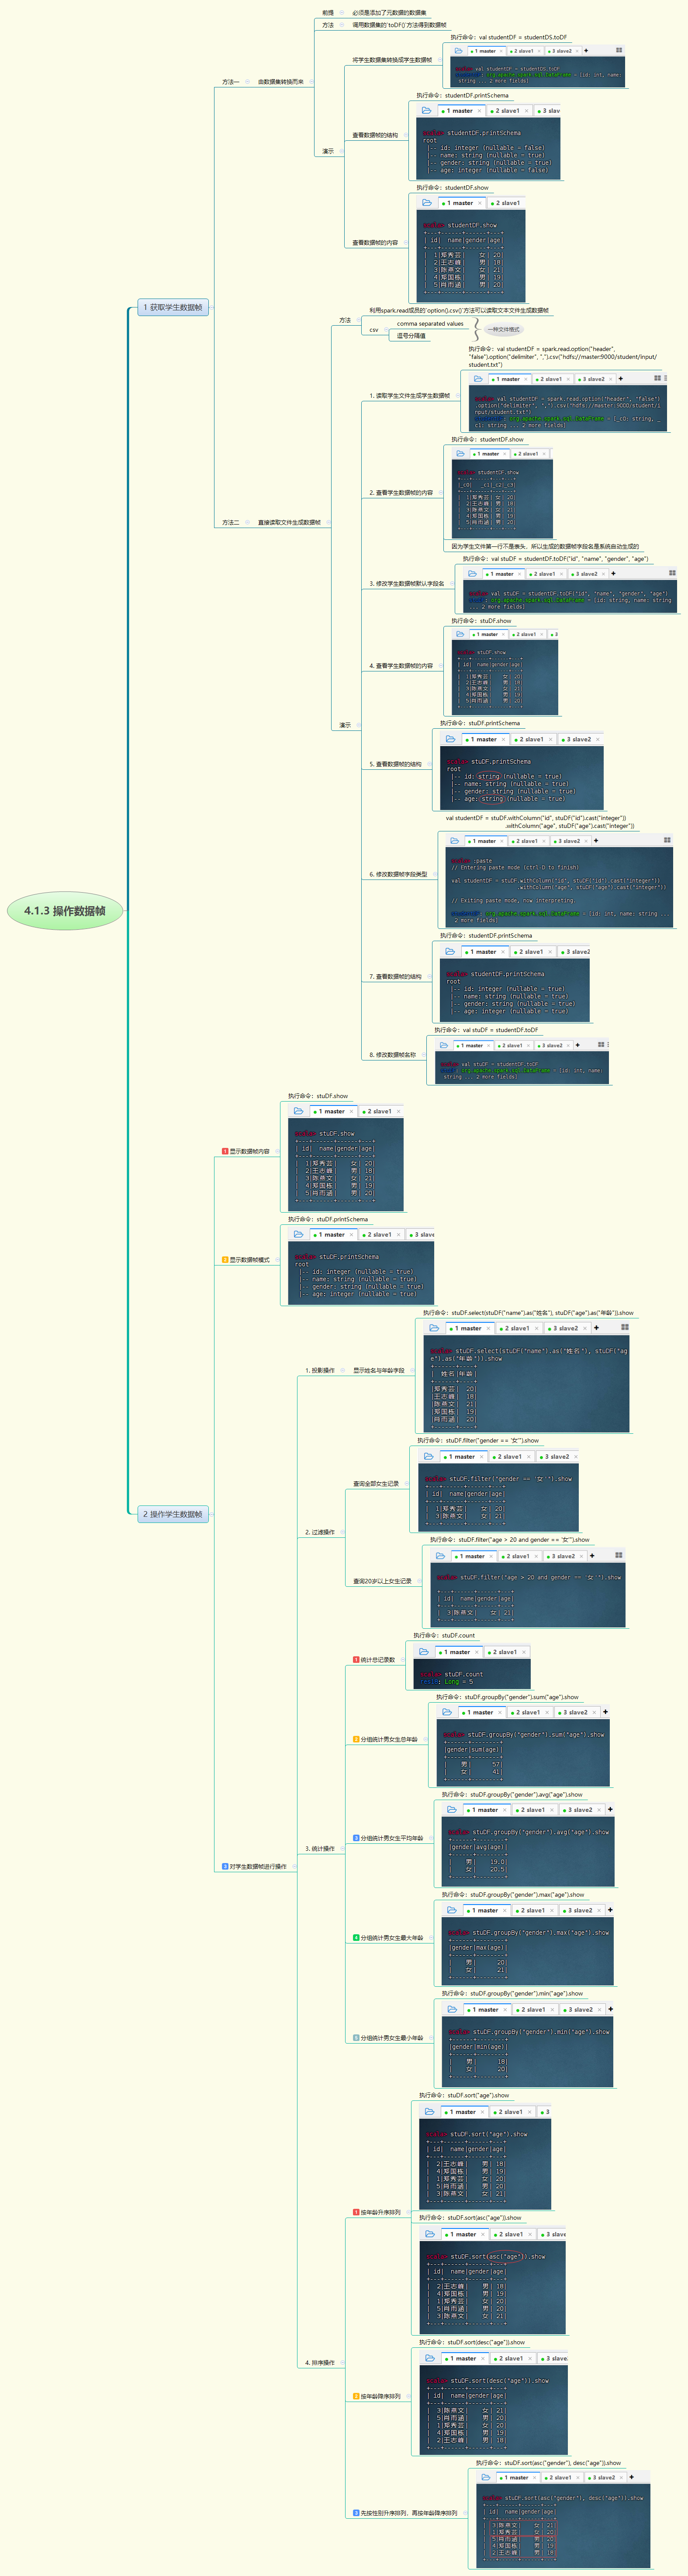
Task: Click text 执行命令：stuDF.count
Action: 444,1636
